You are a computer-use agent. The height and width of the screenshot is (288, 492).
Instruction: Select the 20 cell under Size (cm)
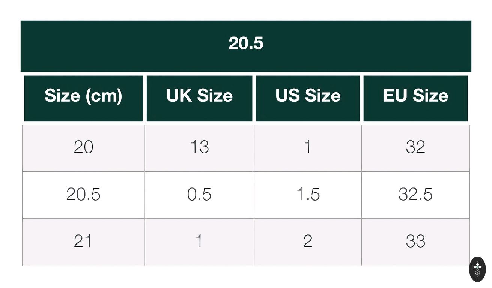tap(83, 148)
